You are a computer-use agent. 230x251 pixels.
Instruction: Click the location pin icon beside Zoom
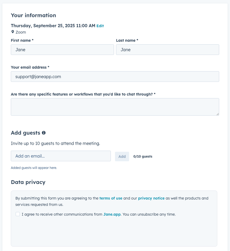(x=12, y=32)
